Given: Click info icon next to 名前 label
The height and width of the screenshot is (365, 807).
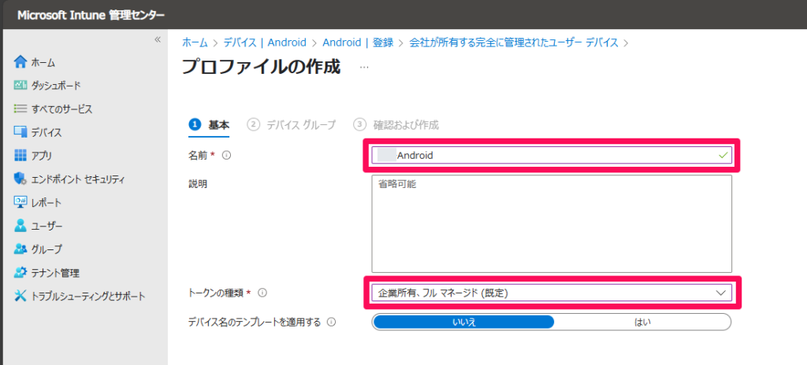Looking at the screenshot, I should coord(226,156).
